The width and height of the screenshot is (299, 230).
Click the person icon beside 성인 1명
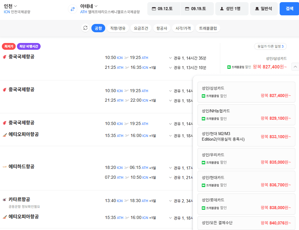[222, 9]
